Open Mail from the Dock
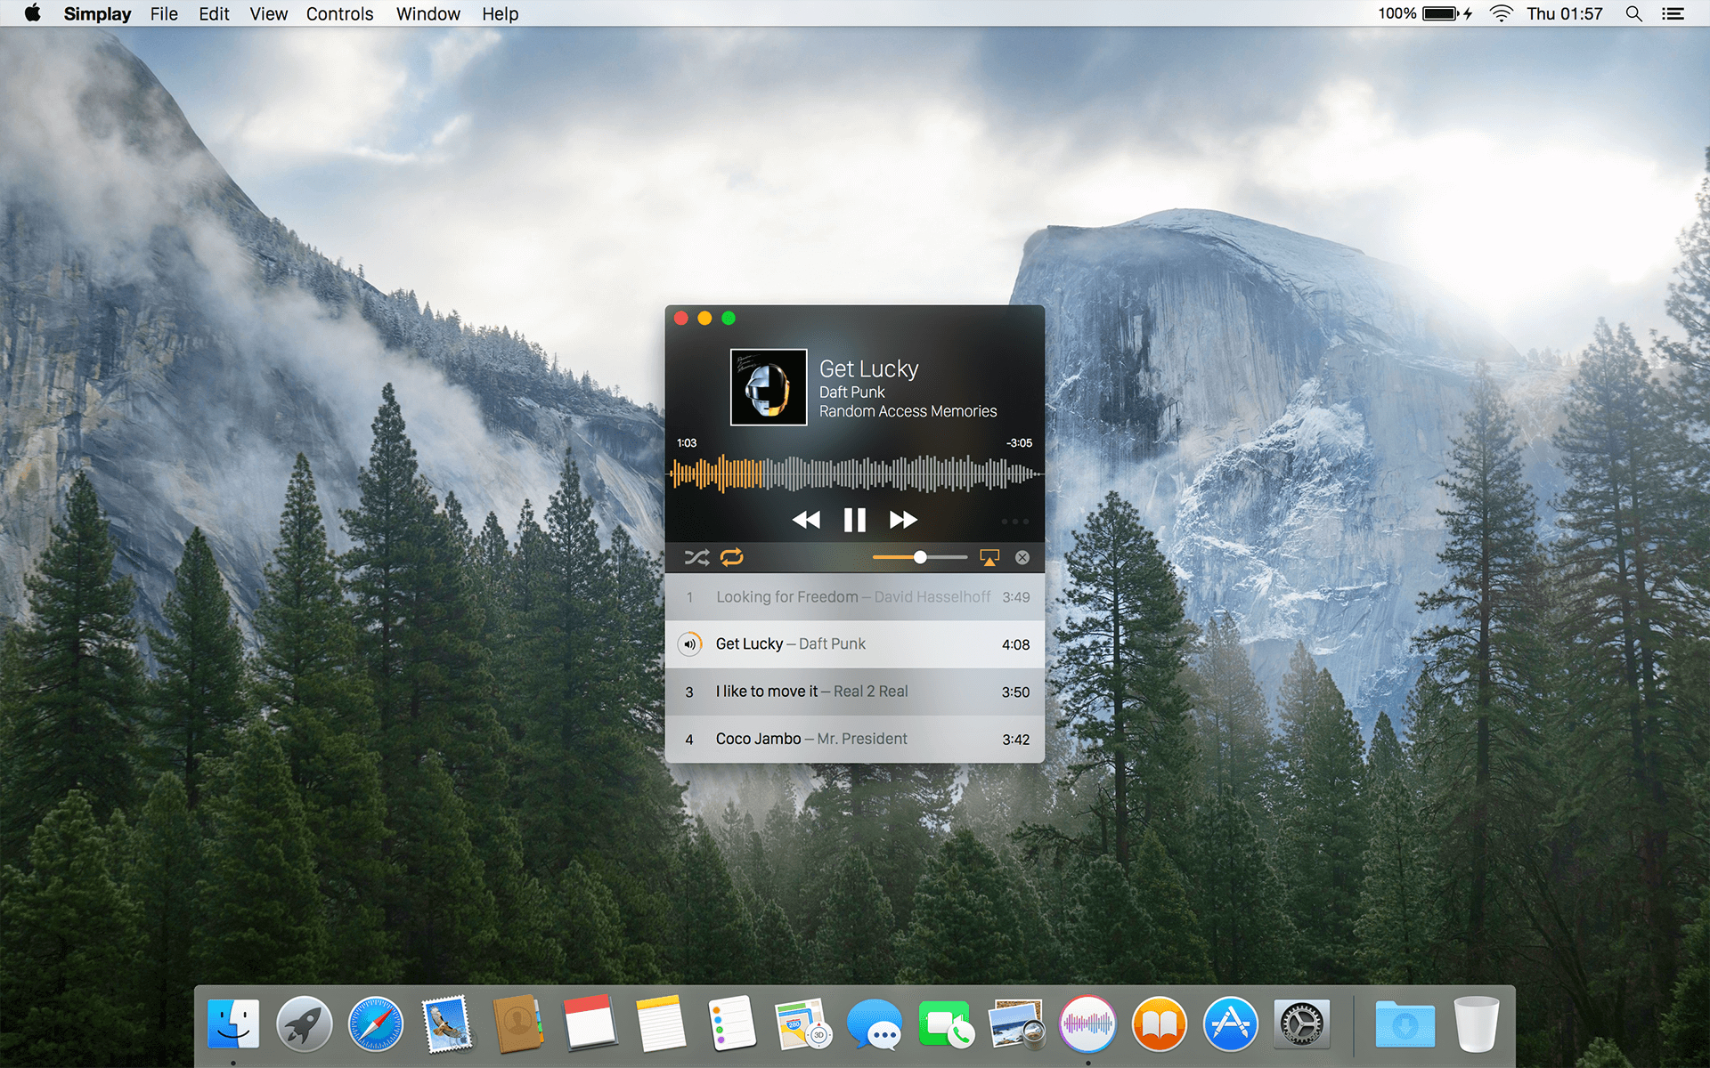The height and width of the screenshot is (1068, 1710). coord(447,1024)
